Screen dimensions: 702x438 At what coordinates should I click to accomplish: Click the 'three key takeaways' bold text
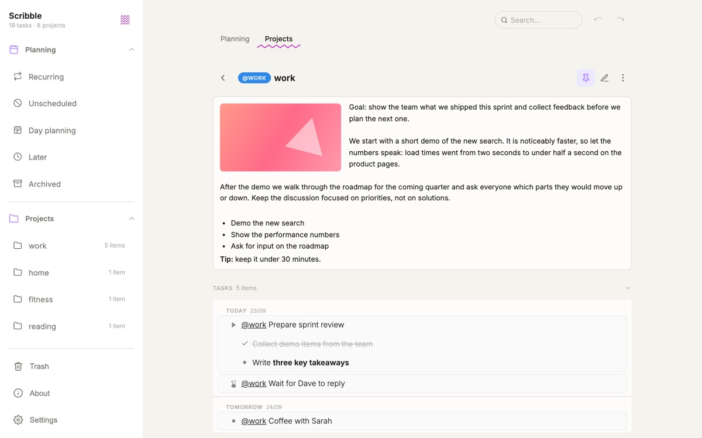pyautogui.click(x=311, y=363)
